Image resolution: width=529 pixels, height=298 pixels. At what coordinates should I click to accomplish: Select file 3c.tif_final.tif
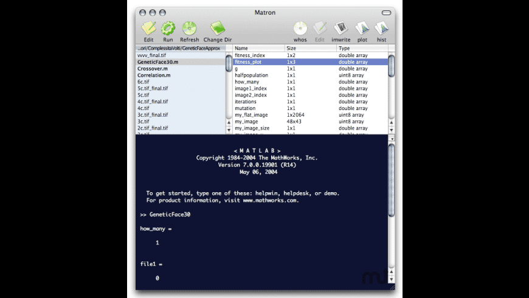[181, 115]
